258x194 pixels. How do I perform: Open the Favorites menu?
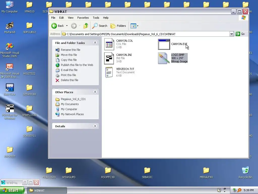[83, 18]
